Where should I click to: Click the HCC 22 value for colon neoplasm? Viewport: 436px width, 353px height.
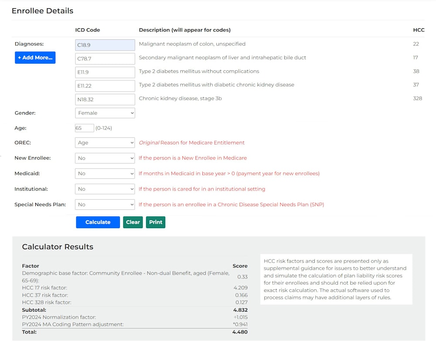pyautogui.click(x=416, y=44)
